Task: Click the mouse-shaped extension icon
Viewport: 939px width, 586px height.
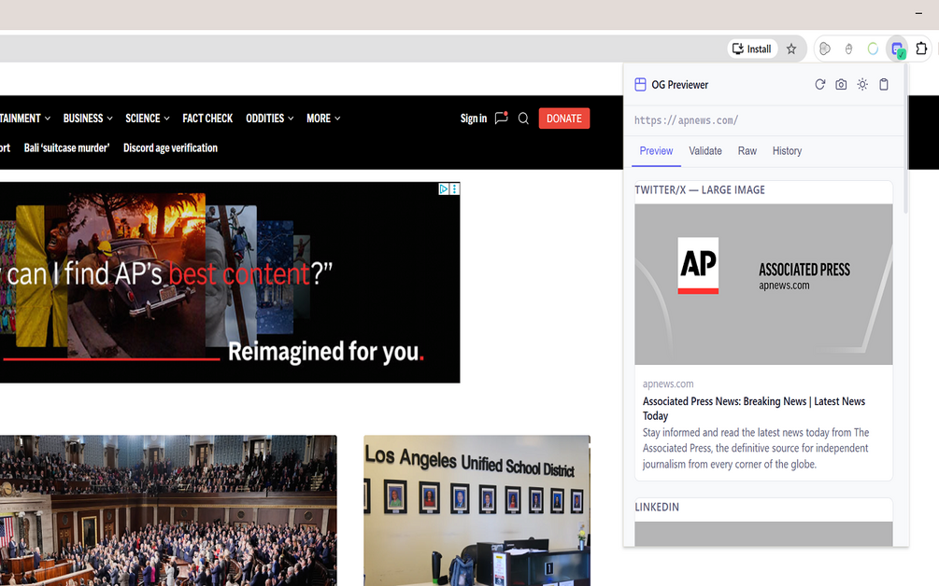Action: [x=848, y=49]
